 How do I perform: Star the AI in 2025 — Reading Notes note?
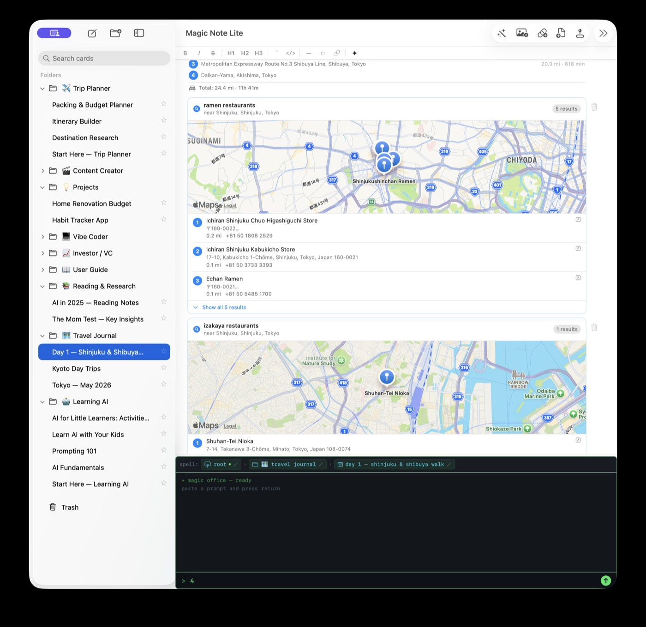click(163, 302)
